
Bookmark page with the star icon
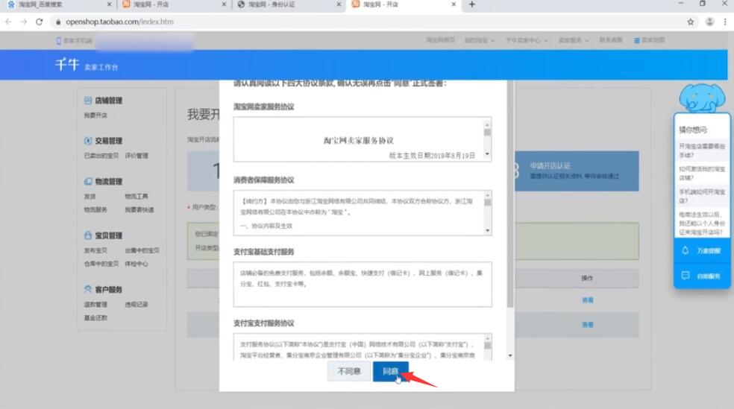pos(691,22)
